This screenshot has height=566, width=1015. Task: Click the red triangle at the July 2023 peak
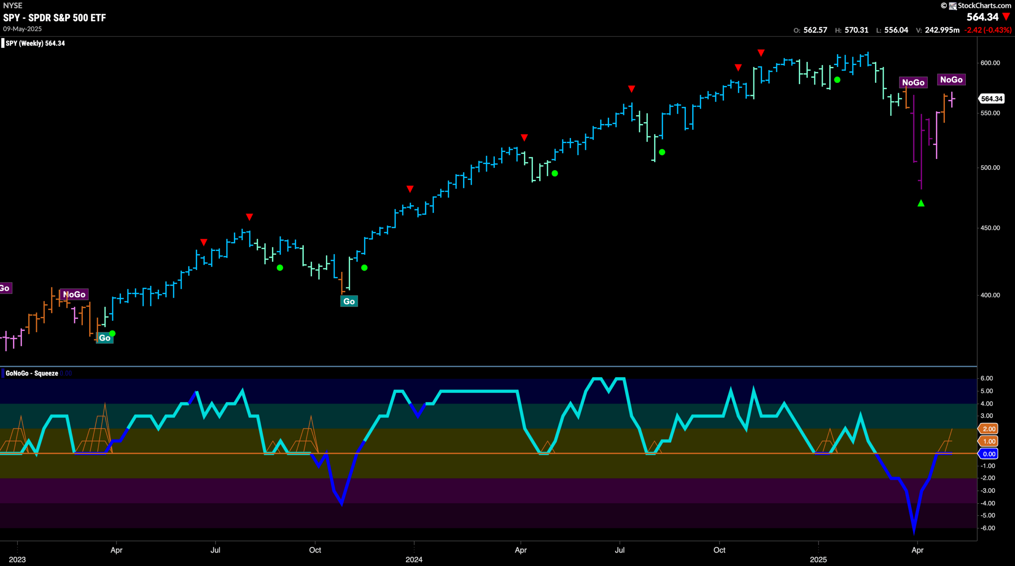(x=249, y=217)
